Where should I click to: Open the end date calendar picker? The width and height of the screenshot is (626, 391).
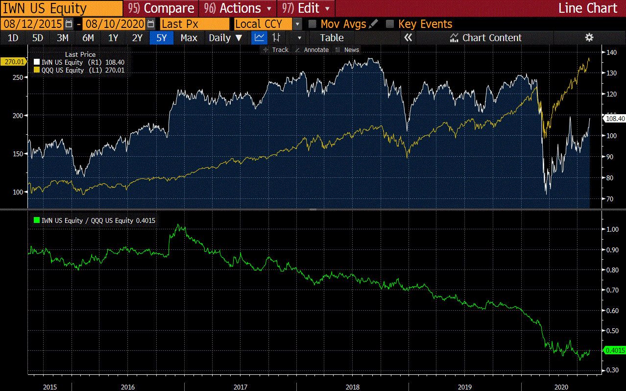click(x=151, y=24)
